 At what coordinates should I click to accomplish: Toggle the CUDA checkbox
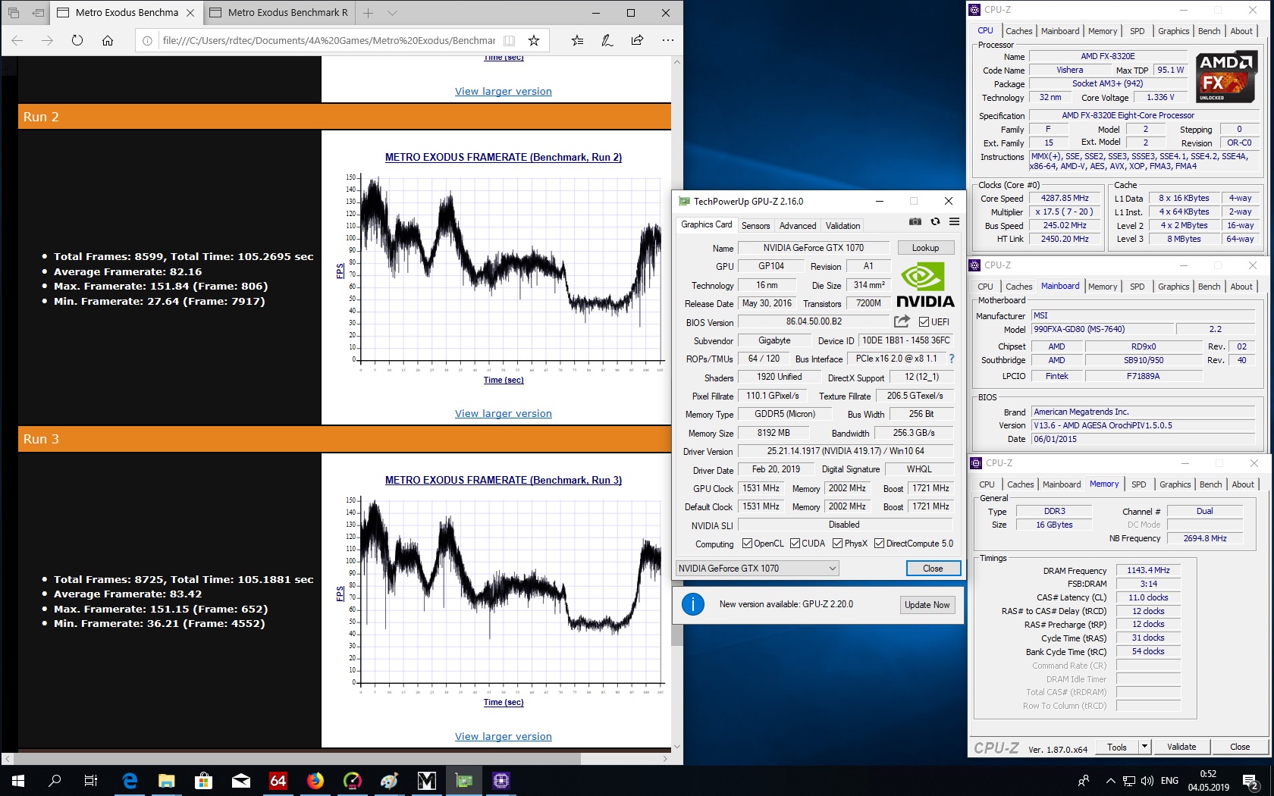(795, 544)
